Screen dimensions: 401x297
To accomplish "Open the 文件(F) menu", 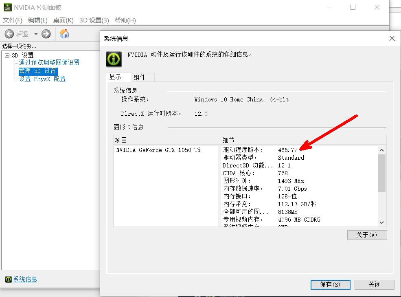I will point(13,20).
